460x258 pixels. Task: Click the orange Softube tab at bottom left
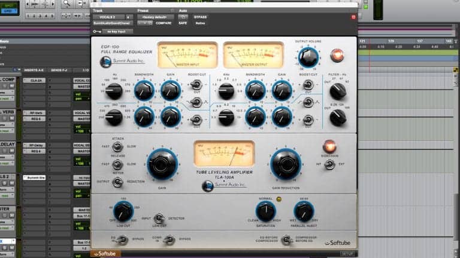(x=105, y=254)
